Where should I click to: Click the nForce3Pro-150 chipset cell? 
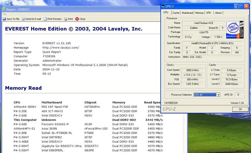[x=96, y=129]
